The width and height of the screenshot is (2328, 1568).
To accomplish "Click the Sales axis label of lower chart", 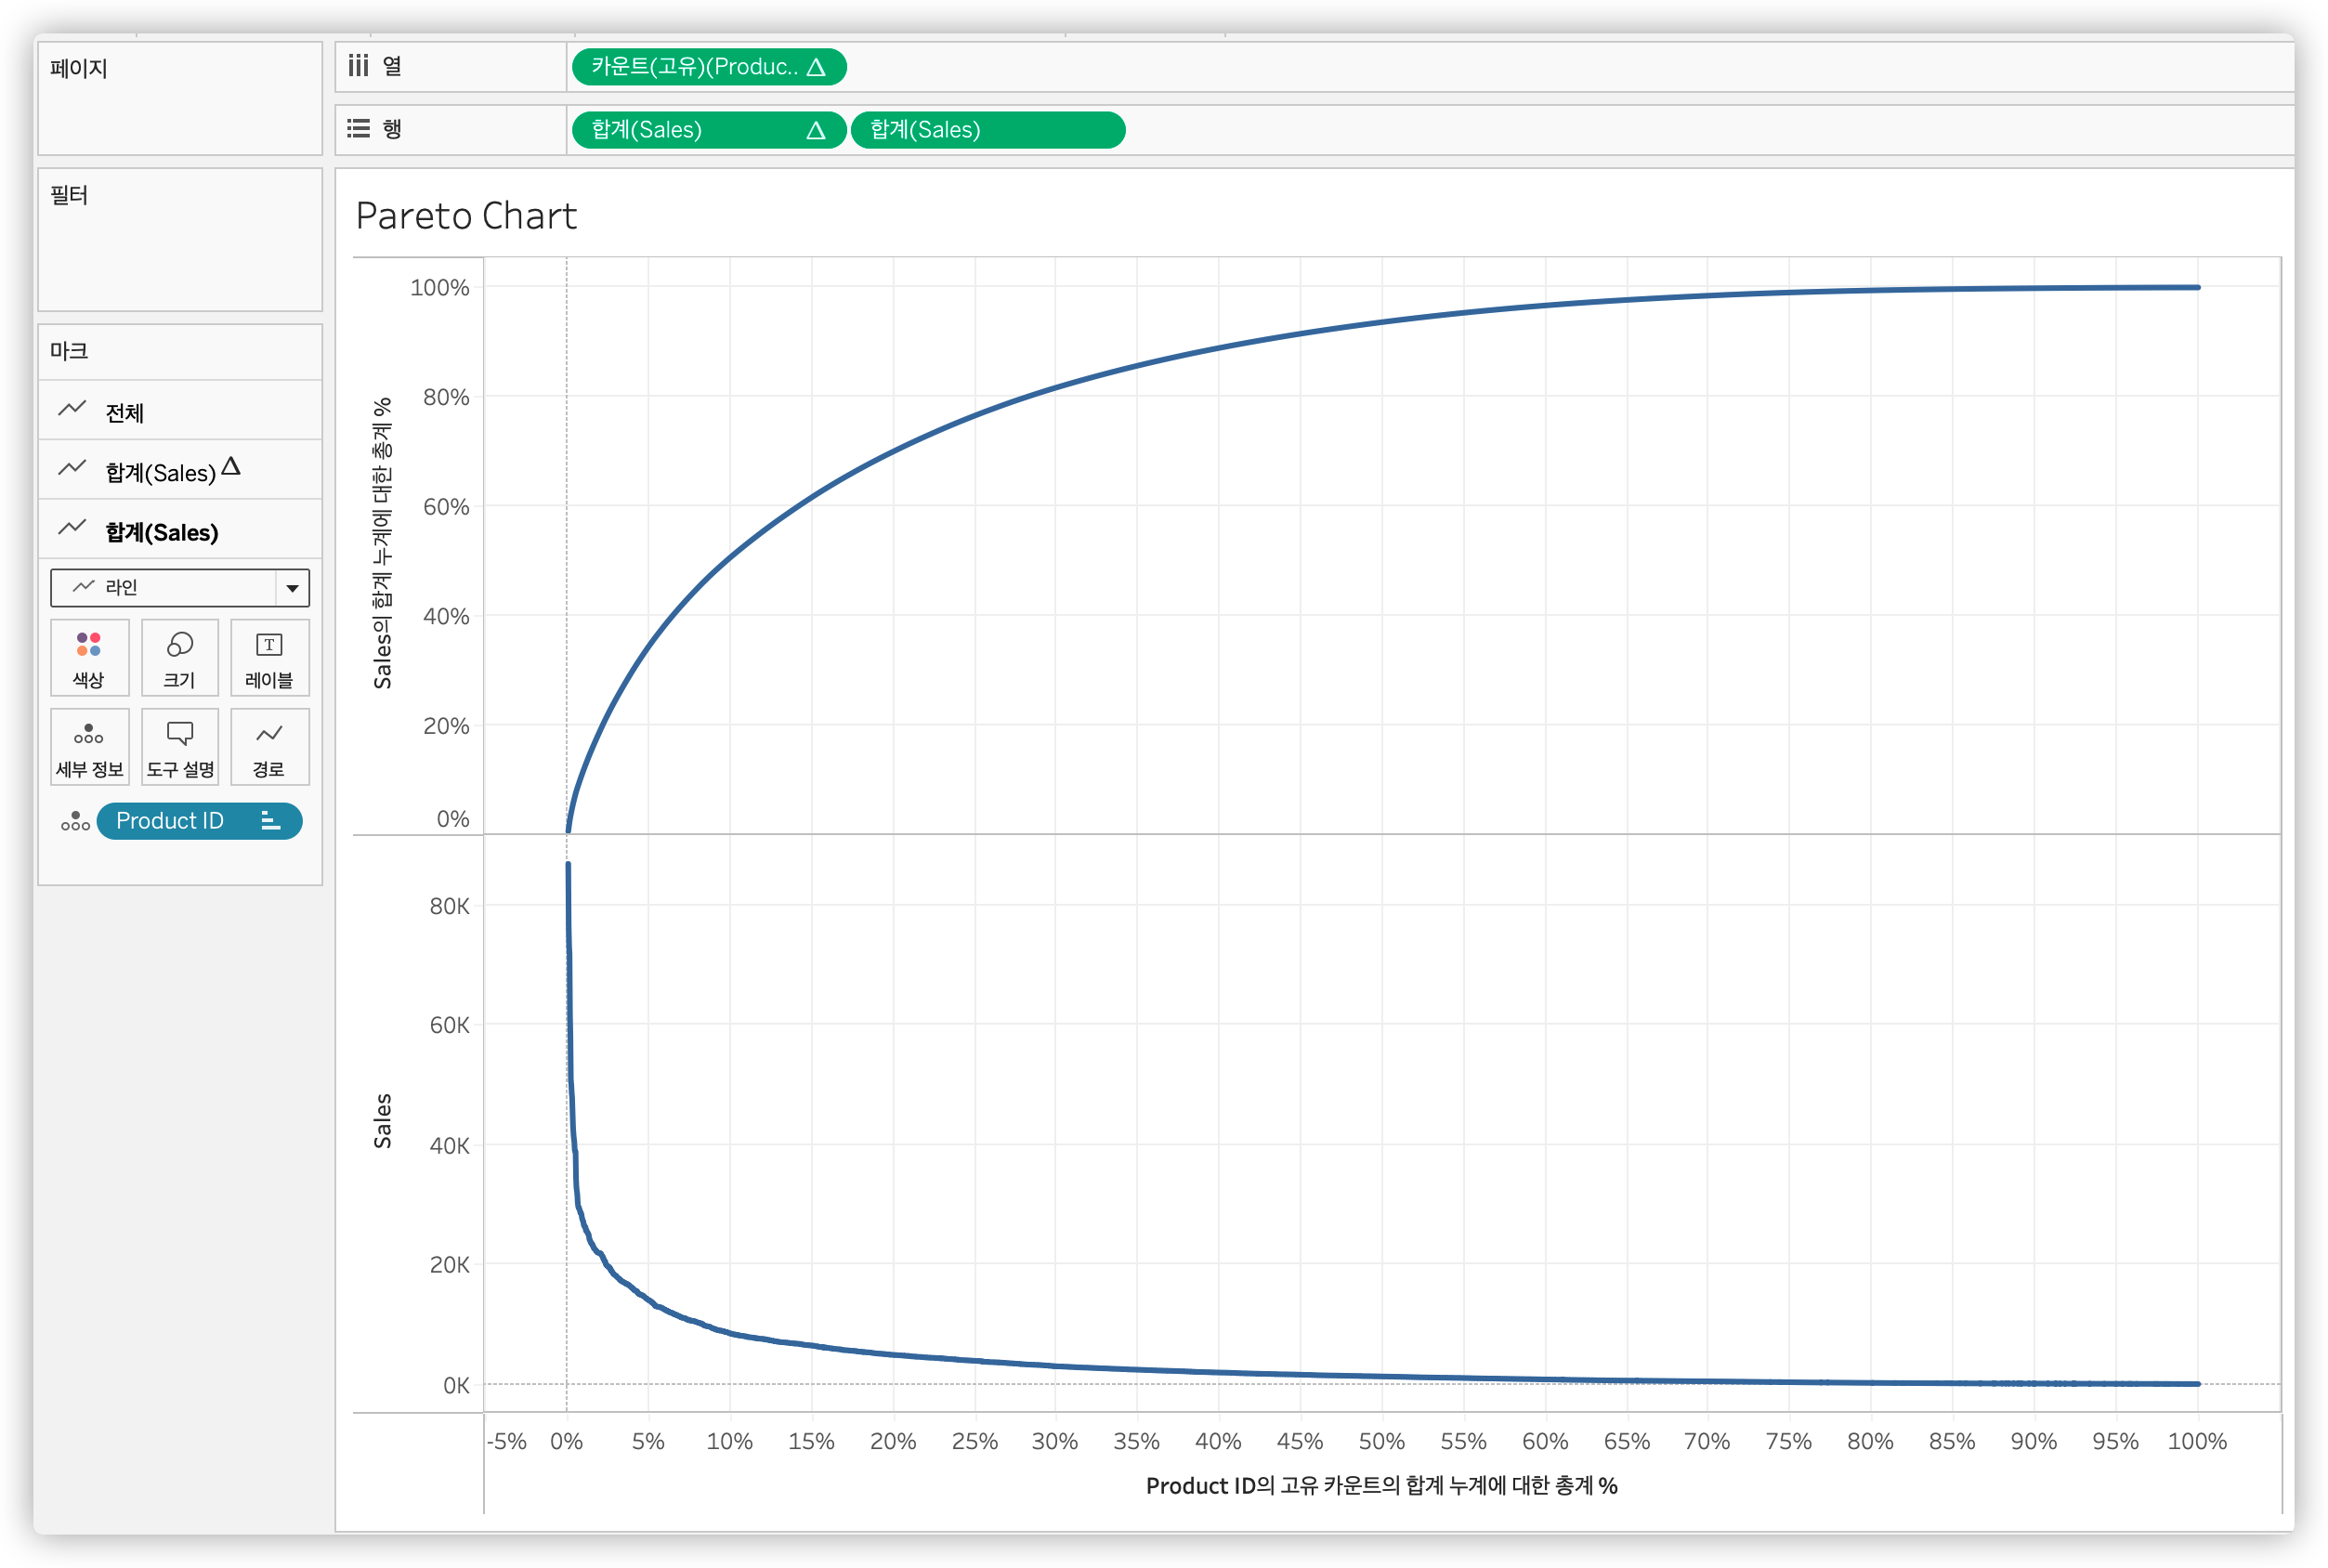I will point(382,1120).
